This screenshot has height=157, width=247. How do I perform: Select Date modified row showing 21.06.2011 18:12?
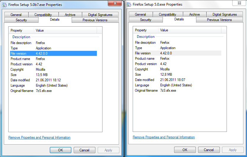coord(53,80)
